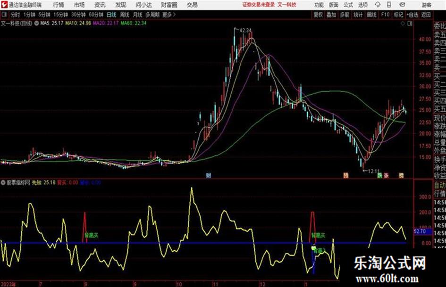This screenshot has width=446, height=287.
Task: Open the mobile phone icon in title bar
Action: click(x=389, y=5)
